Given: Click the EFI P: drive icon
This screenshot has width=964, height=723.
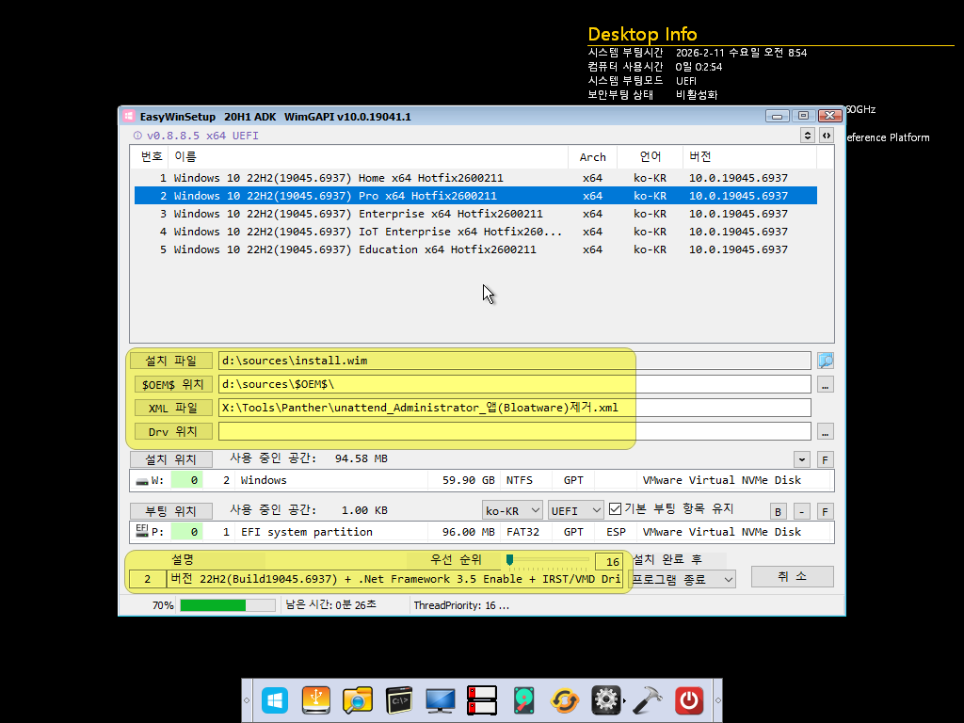Looking at the screenshot, I should (x=142, y=531).
